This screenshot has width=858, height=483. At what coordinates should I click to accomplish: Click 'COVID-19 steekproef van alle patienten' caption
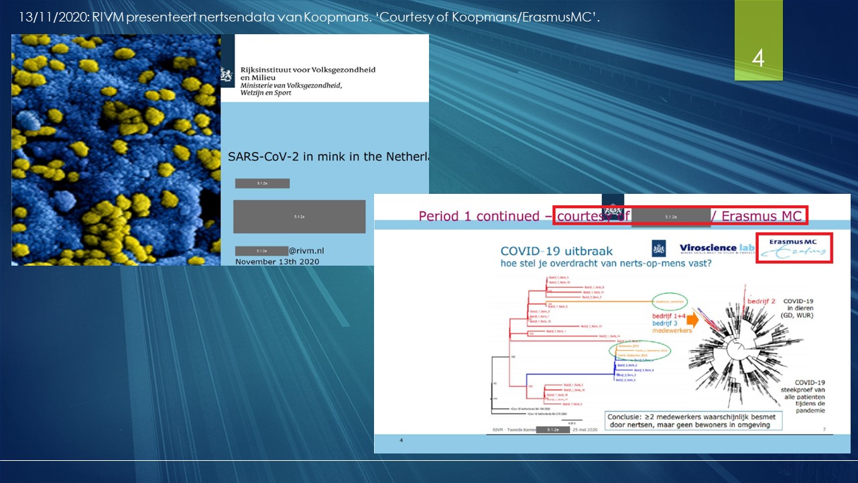(x=803, y=395)
